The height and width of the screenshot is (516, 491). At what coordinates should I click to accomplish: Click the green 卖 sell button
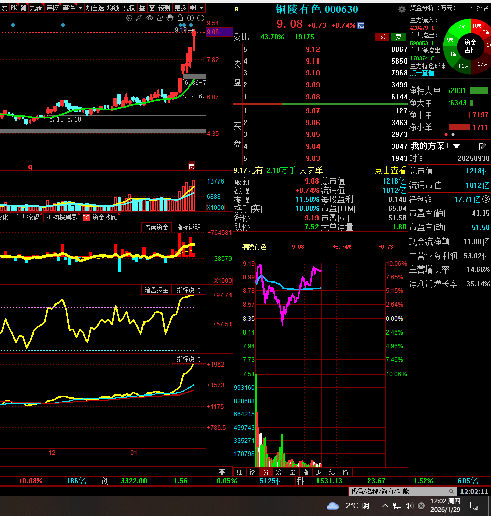tap(398, 37)
